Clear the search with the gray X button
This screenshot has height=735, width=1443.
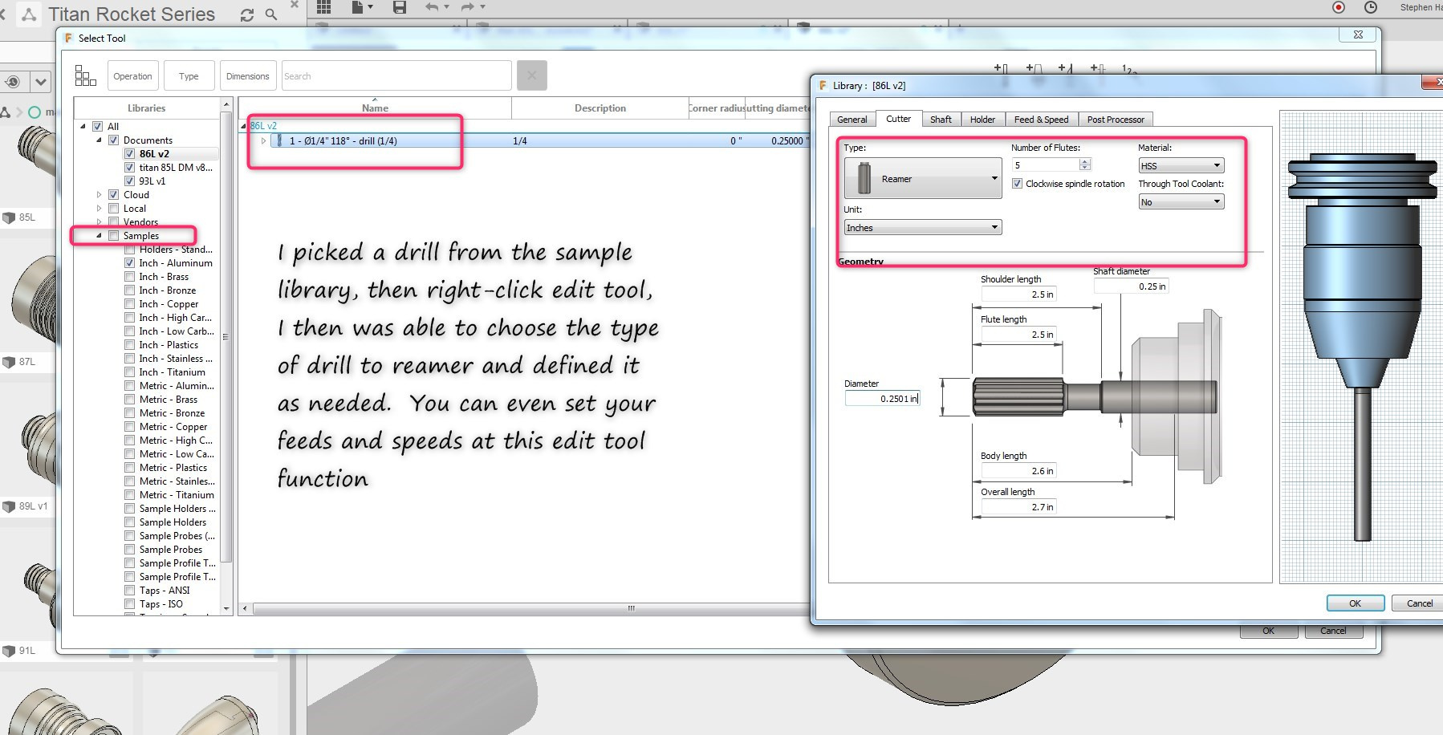click(x=532, y=75)
